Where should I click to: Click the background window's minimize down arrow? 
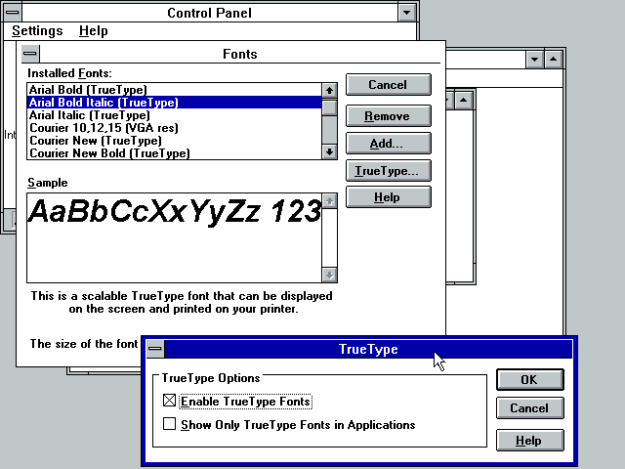(534, 60)
